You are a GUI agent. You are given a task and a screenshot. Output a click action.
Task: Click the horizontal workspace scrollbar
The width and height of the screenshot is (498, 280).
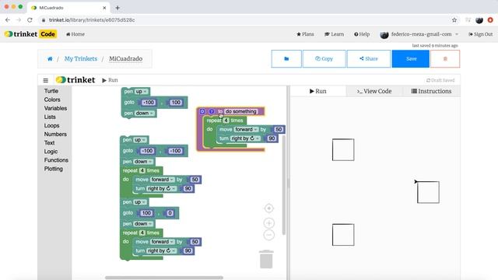pyautogui.click(x=164, y=278)
